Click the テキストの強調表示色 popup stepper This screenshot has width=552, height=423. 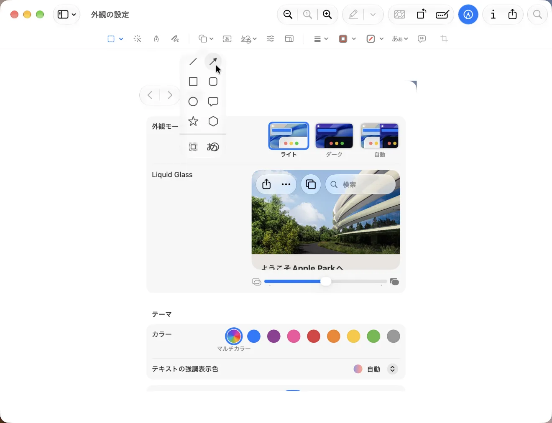[x=392, y=369]
